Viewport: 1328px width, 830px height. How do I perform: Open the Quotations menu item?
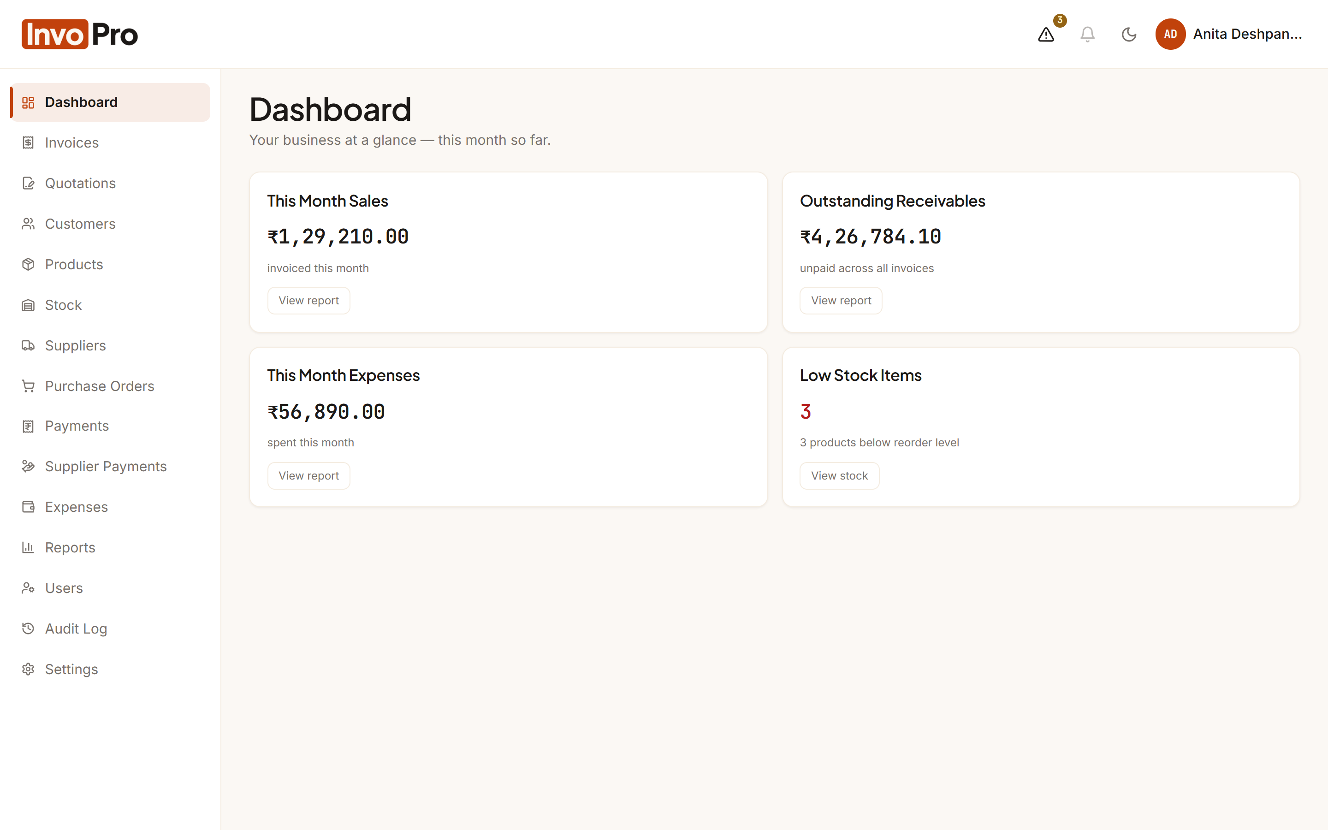(x=110, y=184)
